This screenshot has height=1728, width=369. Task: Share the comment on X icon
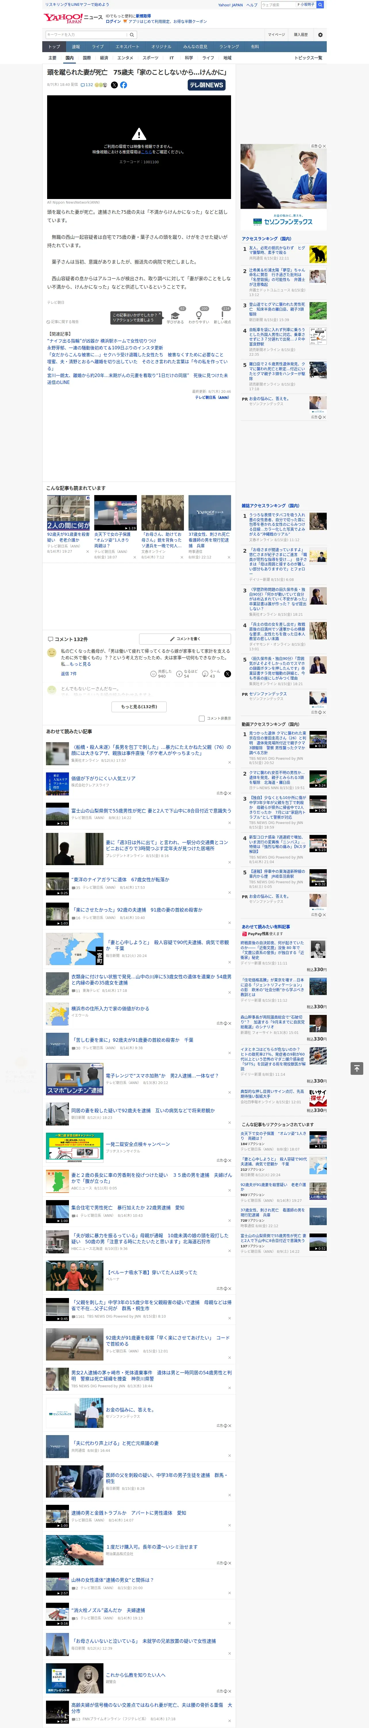point(227,674)
